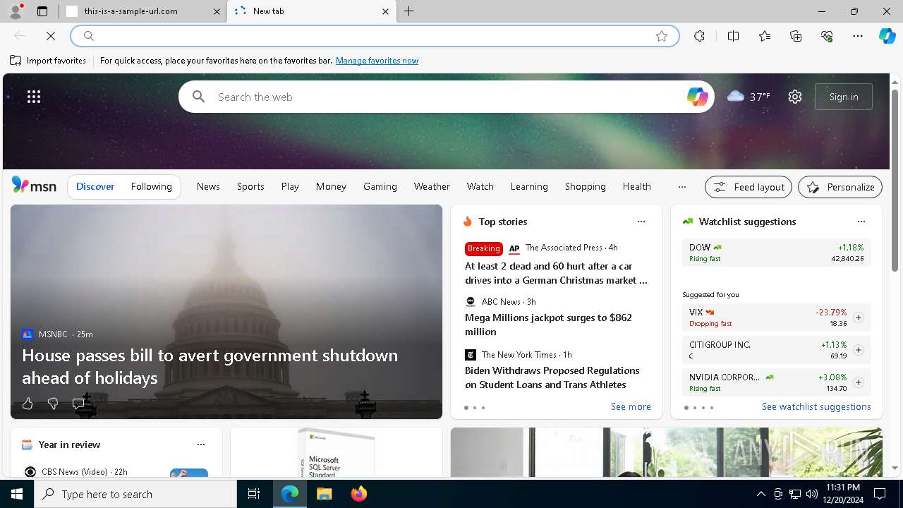Open page settings gear icon

click(795, 97)
